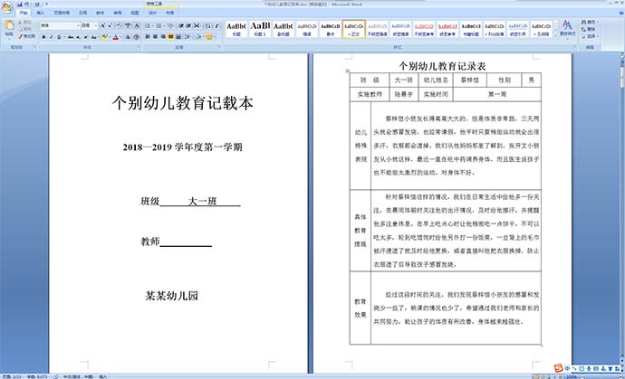The width and height of the screenshot is (625, 379).
Task: Center paragraph text
Action: 155,37
